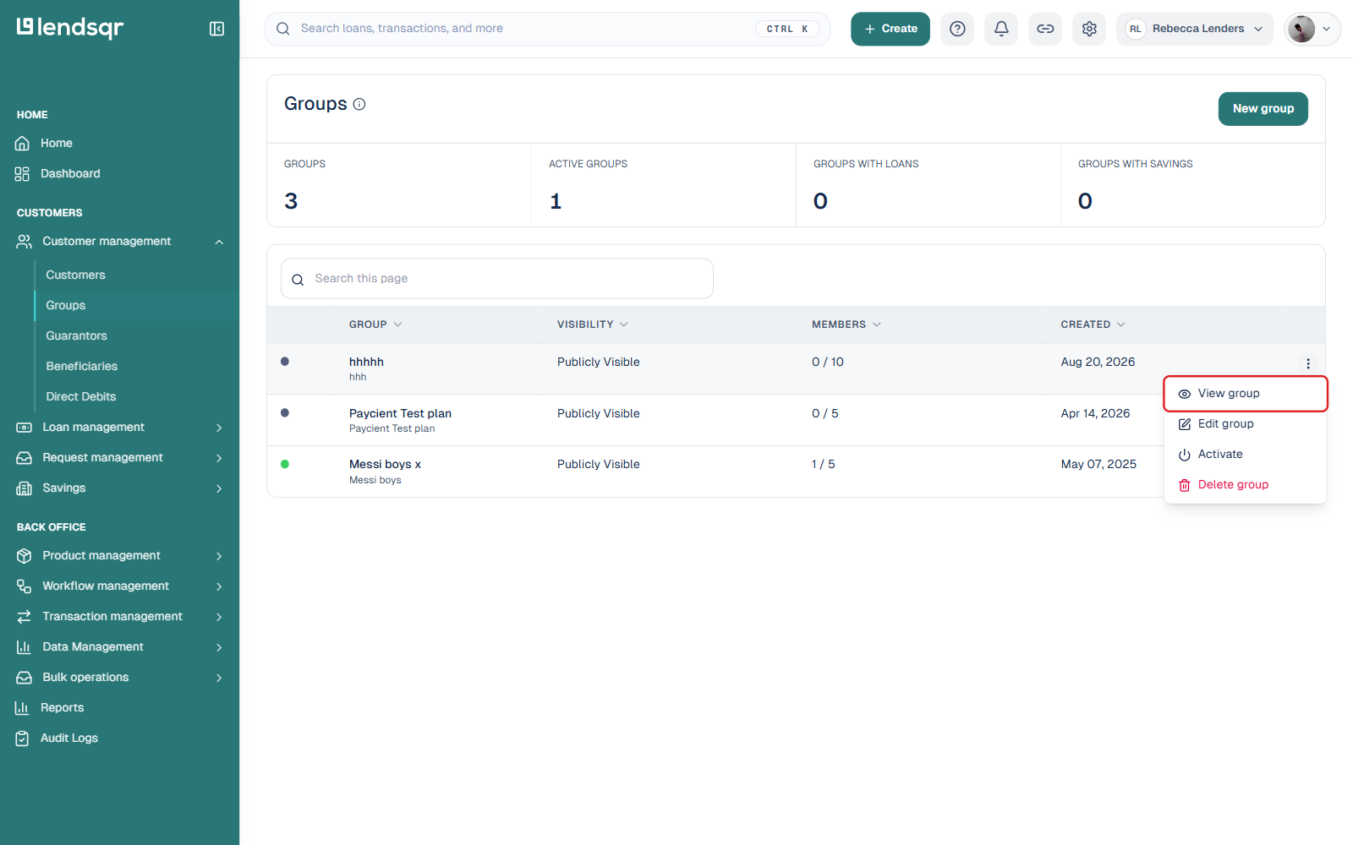Click the Search this page field

click(x=497, y=279)
